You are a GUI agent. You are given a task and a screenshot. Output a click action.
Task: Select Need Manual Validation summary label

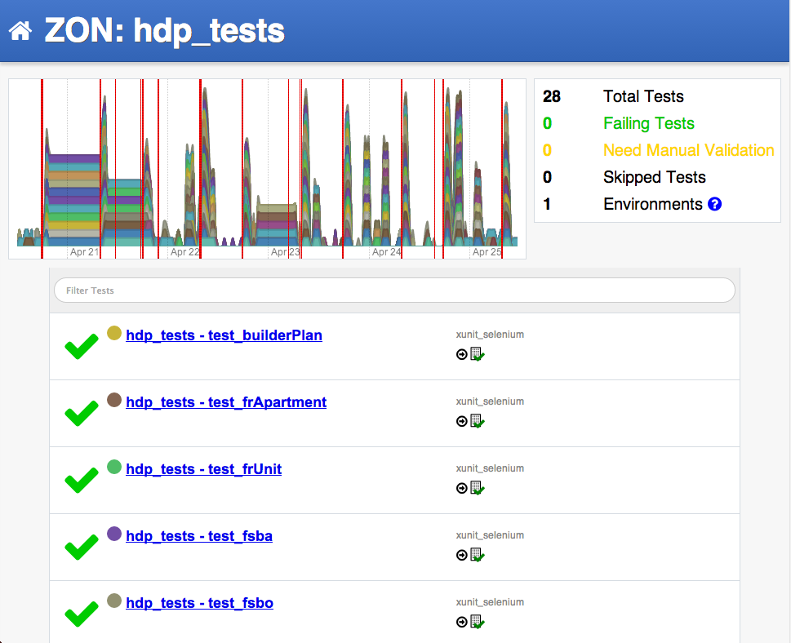688,151
